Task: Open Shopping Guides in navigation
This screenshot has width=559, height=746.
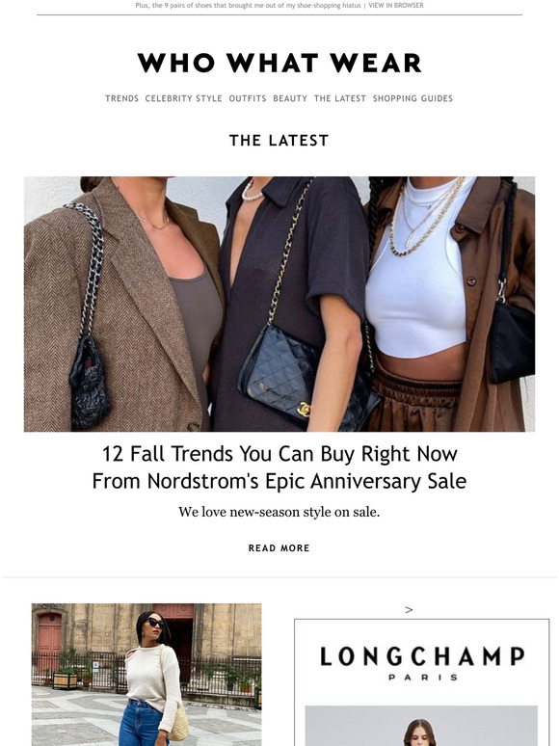Action: tap(413, 98)
